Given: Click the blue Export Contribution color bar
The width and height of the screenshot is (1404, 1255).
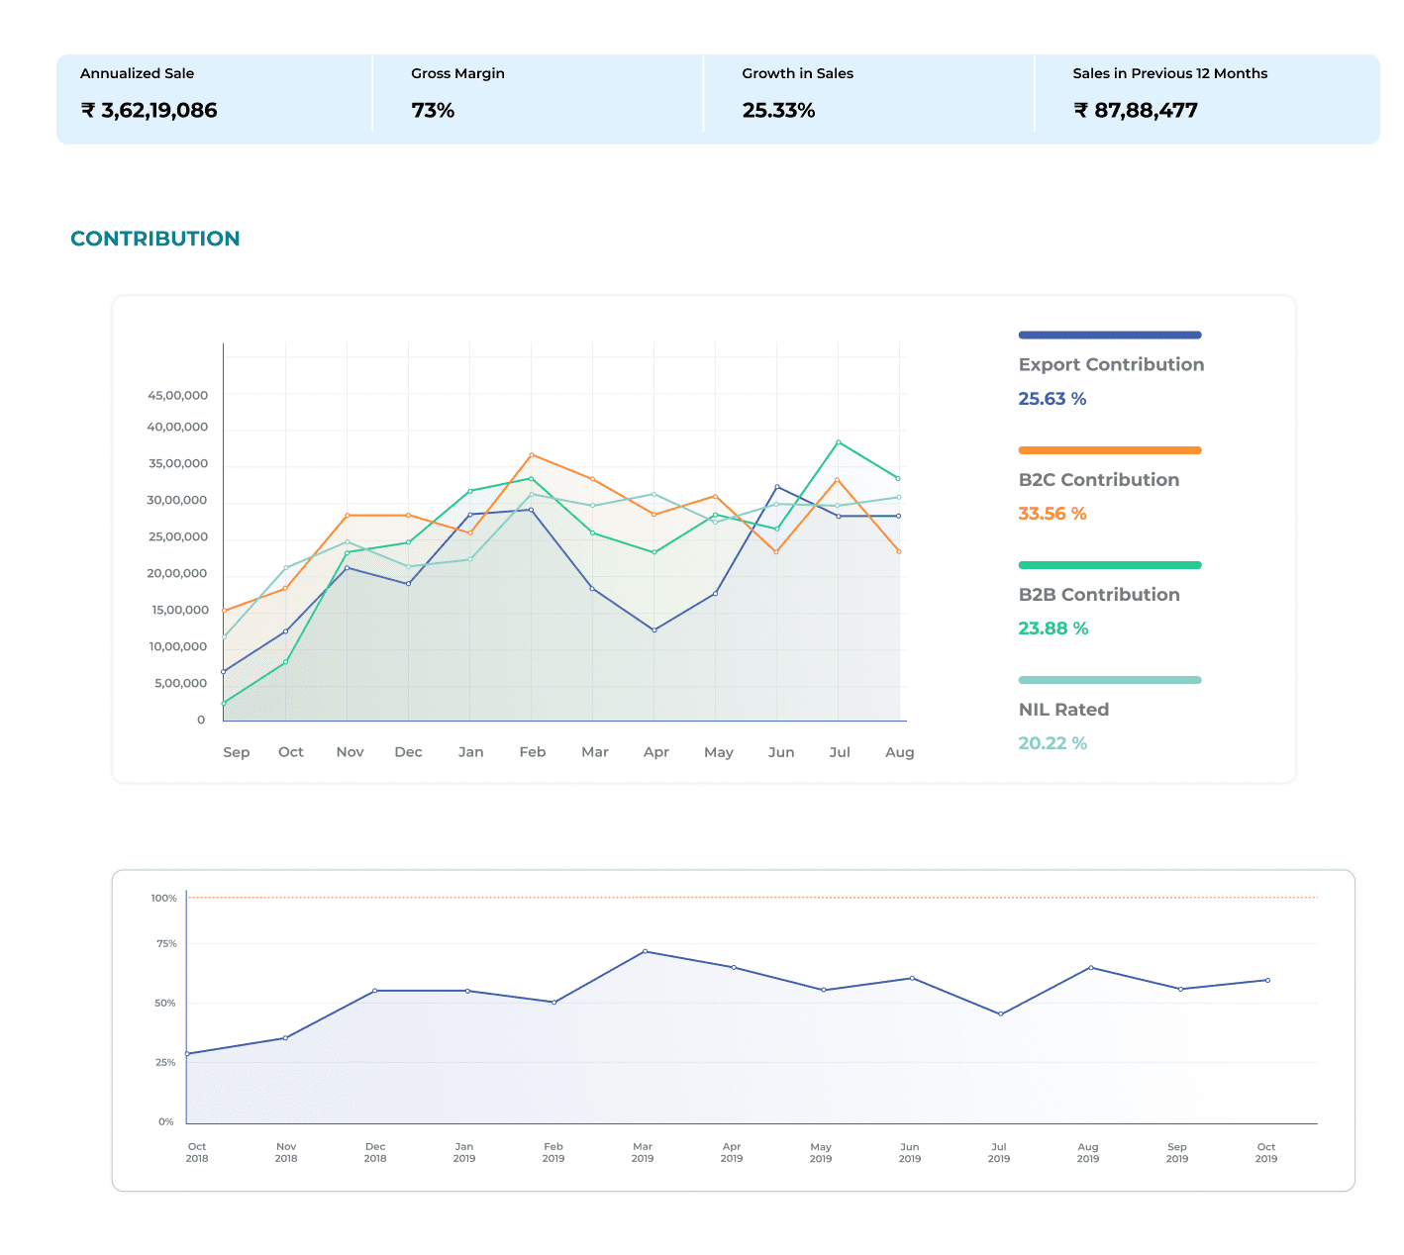Looking at the screenshot, I should 1109,336.
